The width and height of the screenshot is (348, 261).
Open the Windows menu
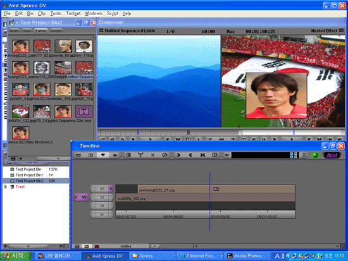[x=94, y=13]
